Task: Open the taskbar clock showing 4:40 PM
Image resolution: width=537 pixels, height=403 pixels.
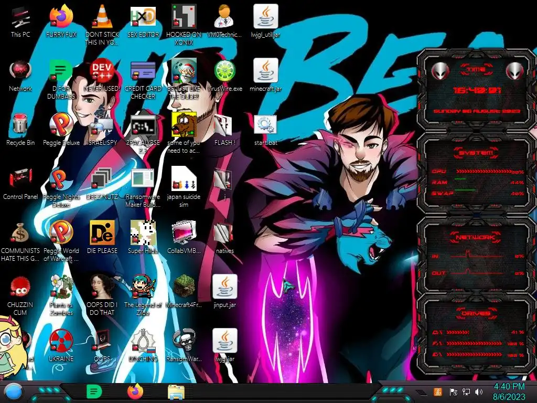Action: tap(509, 391)
